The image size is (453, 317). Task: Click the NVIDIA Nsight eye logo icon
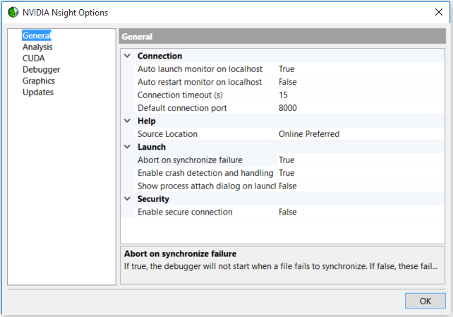click(x=13, y=13)
